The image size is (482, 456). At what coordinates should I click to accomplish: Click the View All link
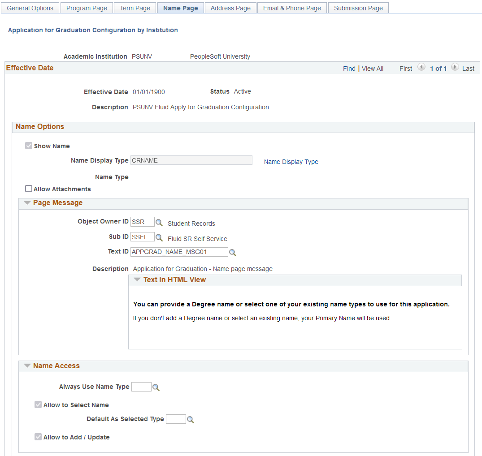point(372,69)
